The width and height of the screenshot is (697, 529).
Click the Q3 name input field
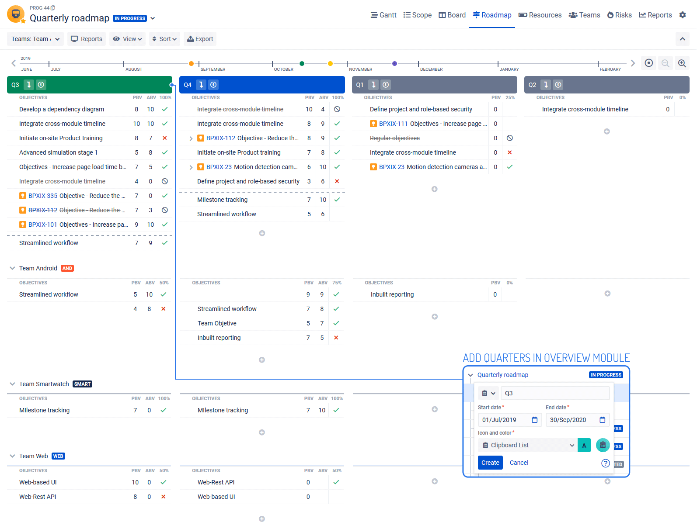554,393
